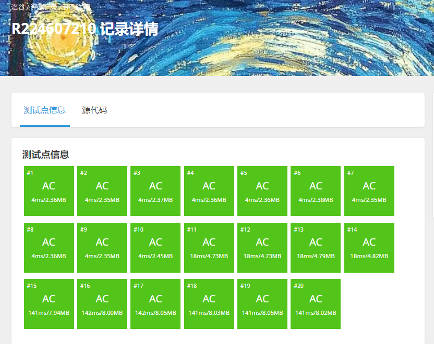Click the 洛谷 breadcrumb link

(18, 7)
